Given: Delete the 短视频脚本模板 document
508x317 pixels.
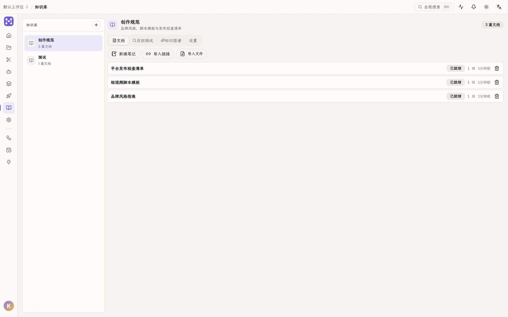Looking at the screenshot, I should click(x=497, y=82).
